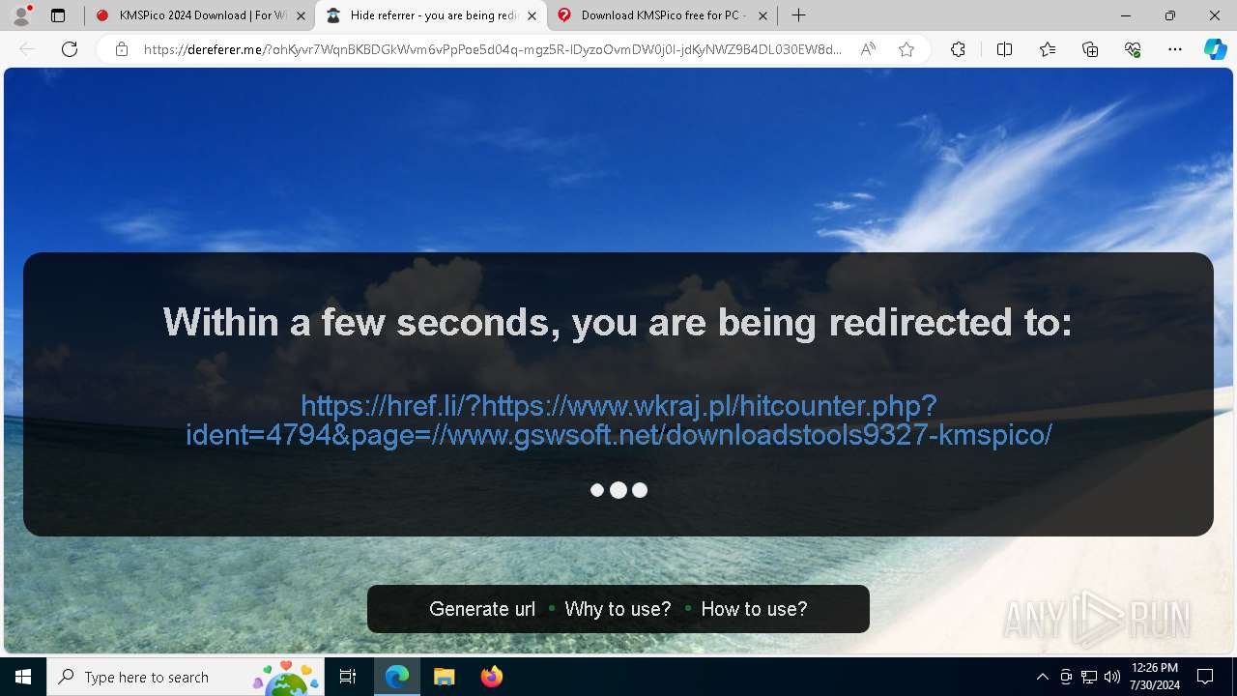Close the KMSPico 2024 Download tab
The height and width of the screenshot is (696, 1237).
pos(301,15)
